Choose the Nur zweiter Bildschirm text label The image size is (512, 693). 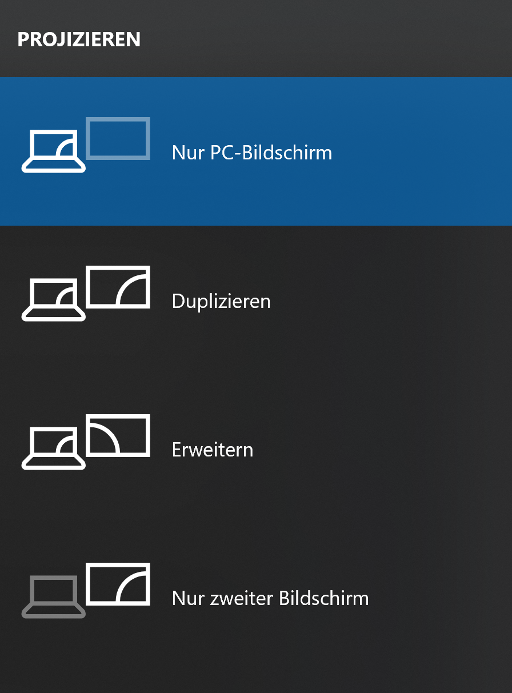point(270,598)
